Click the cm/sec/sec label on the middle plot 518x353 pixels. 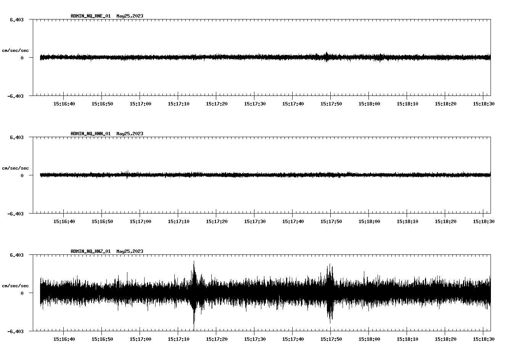pos(16,168)
